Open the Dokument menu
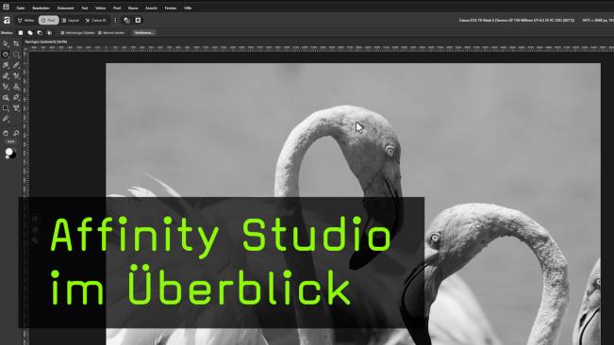614x345 pixels. pos(65,8)
